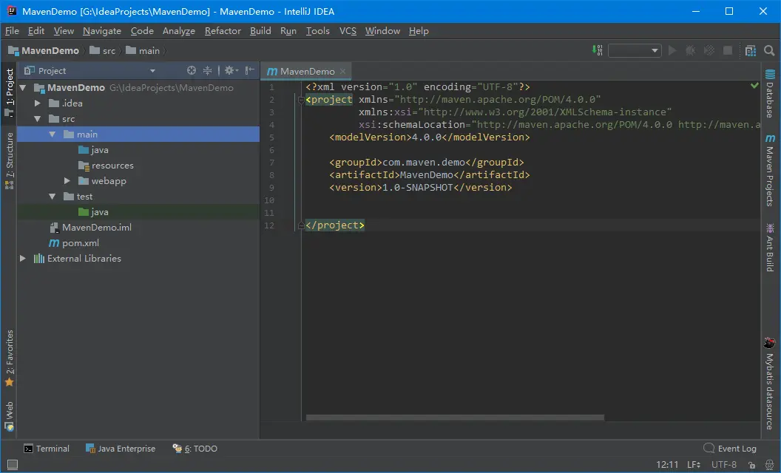Screen dimensions: 781x473
Task: Click the Search Everywhere magnifier icon
Action: [x=769, y=50]
